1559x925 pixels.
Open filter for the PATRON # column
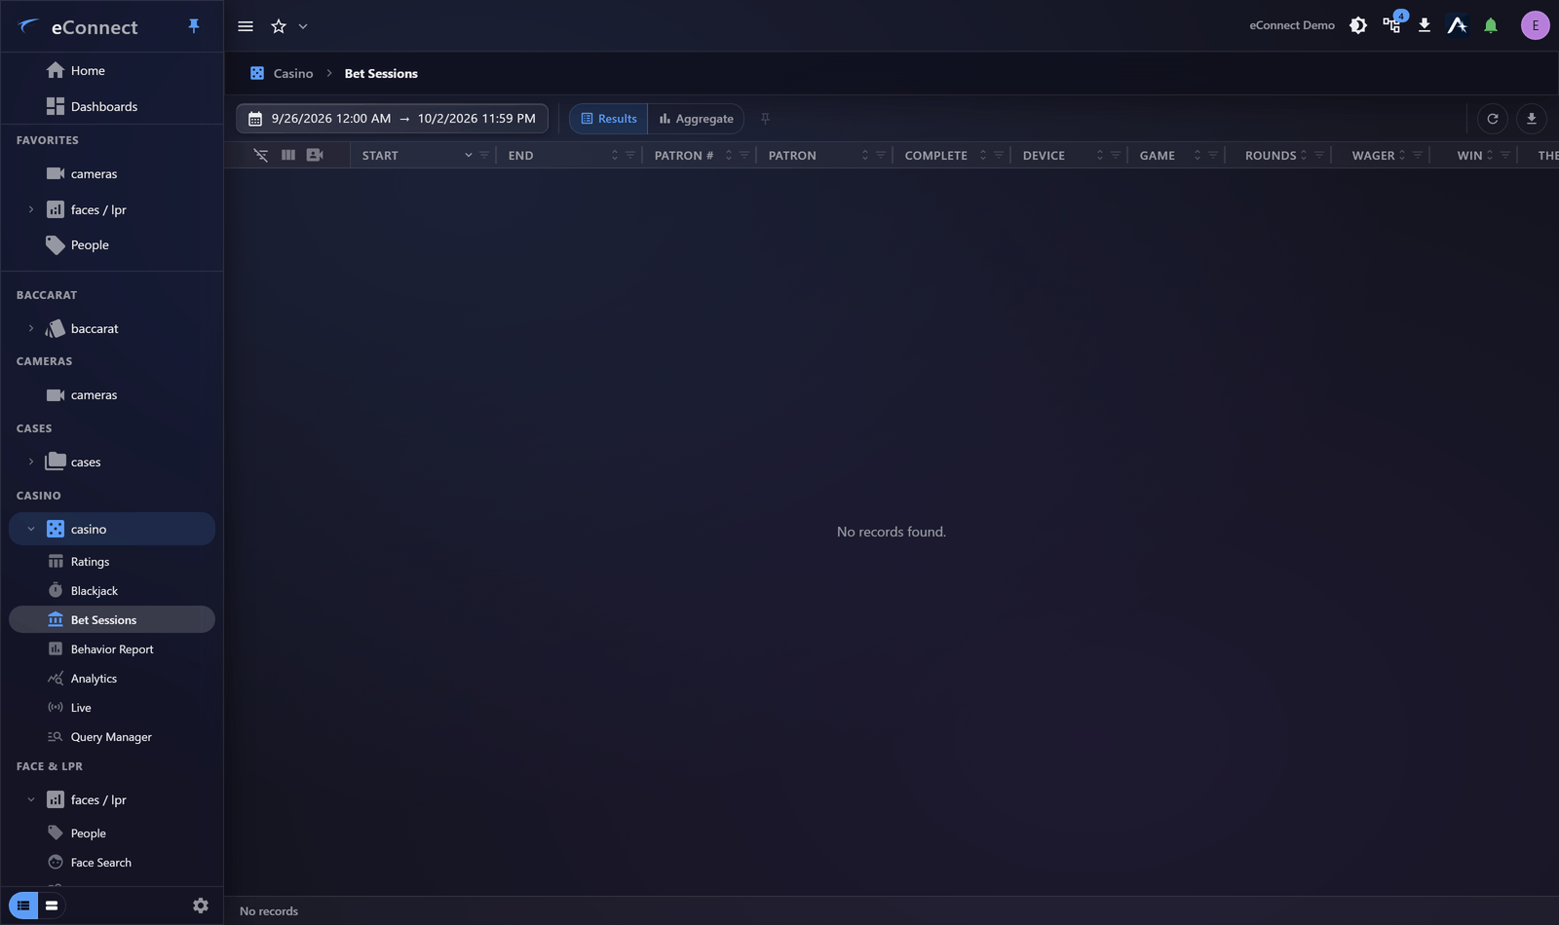(744, 155)
